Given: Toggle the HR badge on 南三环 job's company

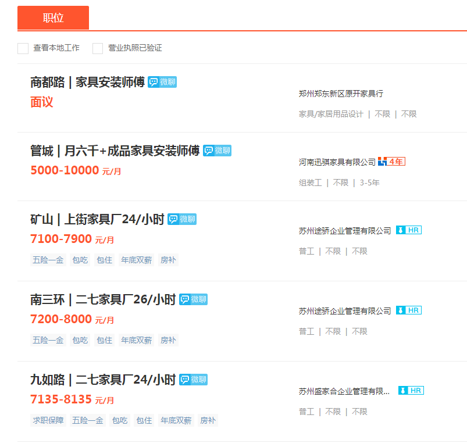Looking at the screenshot, I should 409,310.
